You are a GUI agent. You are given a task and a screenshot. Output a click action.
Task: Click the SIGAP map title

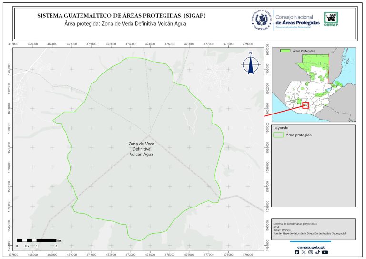coord(121,16)
